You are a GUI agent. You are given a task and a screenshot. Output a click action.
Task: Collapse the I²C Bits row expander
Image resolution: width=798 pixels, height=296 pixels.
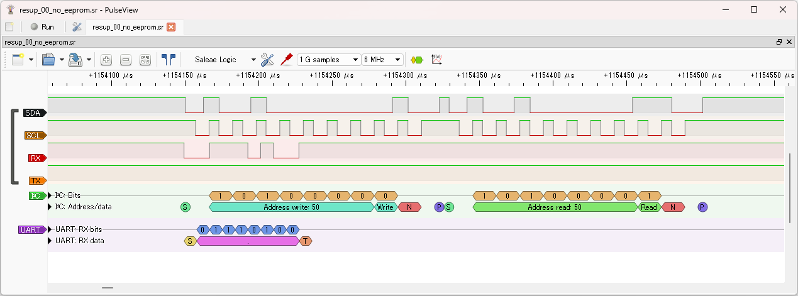pyautogui.click(x=51, y=195)
